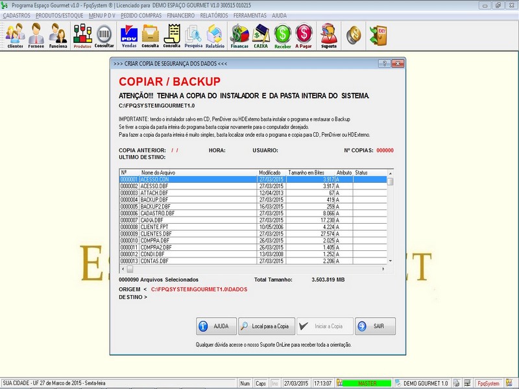The image size is (519, 389).
Task: Click the dialog help question-mark button
Action: (x=384, y=64)
